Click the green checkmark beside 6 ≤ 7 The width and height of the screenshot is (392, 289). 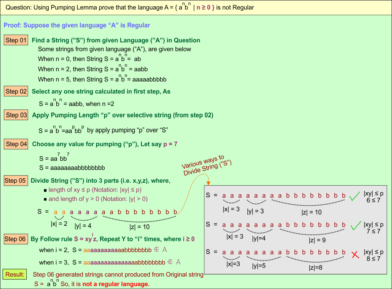[354, 197]
